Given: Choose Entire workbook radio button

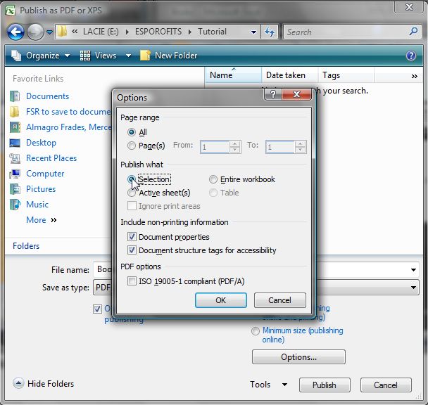Looking at the screenshot, I should (213, 179).
